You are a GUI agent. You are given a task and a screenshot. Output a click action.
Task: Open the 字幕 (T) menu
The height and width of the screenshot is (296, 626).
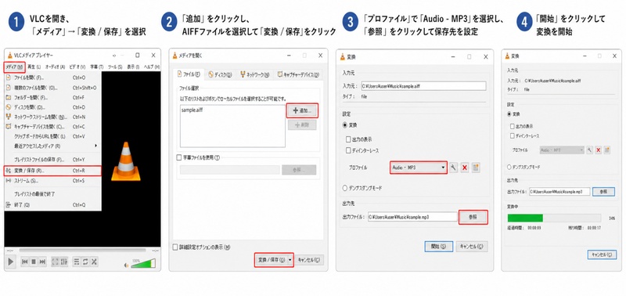[96, 67]
